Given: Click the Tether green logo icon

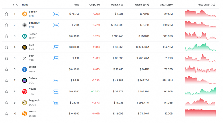Looking at the screenshot, I should click(25, 36).
